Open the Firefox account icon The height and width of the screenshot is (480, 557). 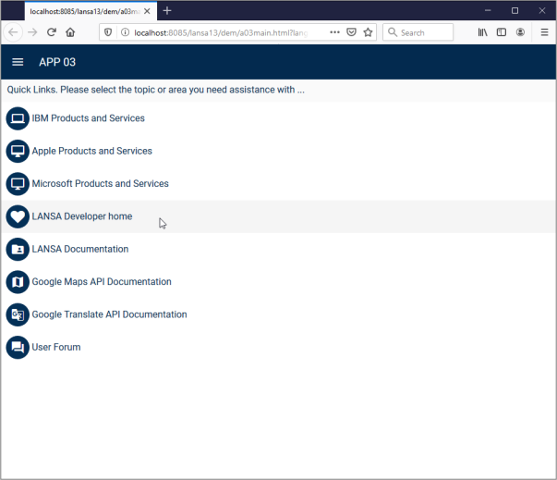520,32
